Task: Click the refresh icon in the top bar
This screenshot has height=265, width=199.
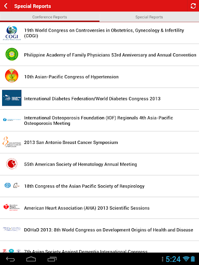Action: [193, 6]
